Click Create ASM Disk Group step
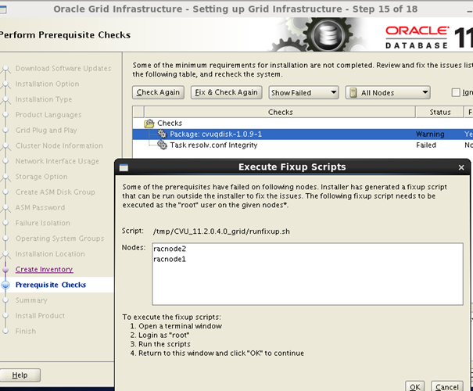The image size is (473, 391). click(x=56, y=192)
